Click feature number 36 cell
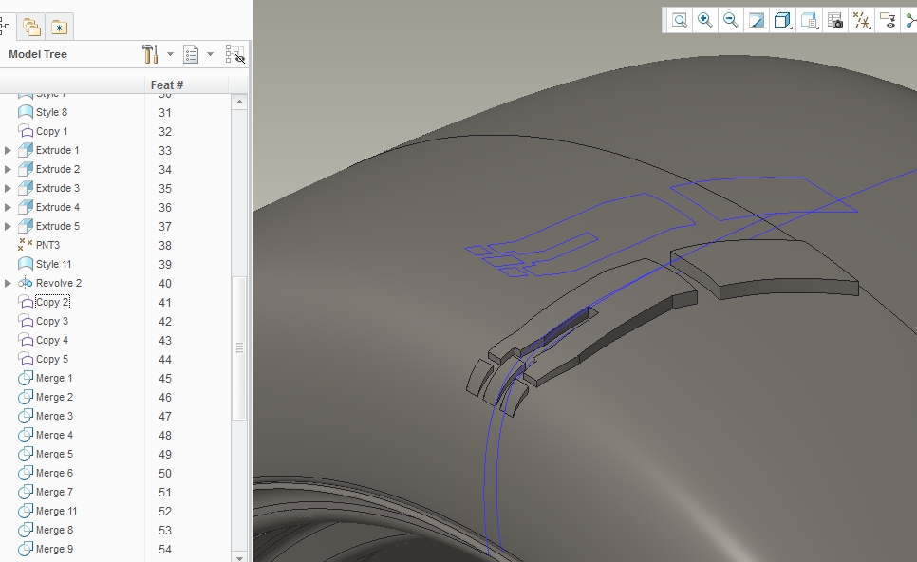 coord(165,208)
